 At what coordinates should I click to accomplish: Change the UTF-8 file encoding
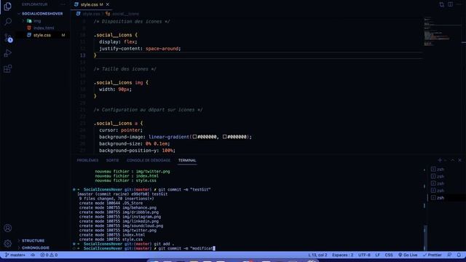pos(364,255)
